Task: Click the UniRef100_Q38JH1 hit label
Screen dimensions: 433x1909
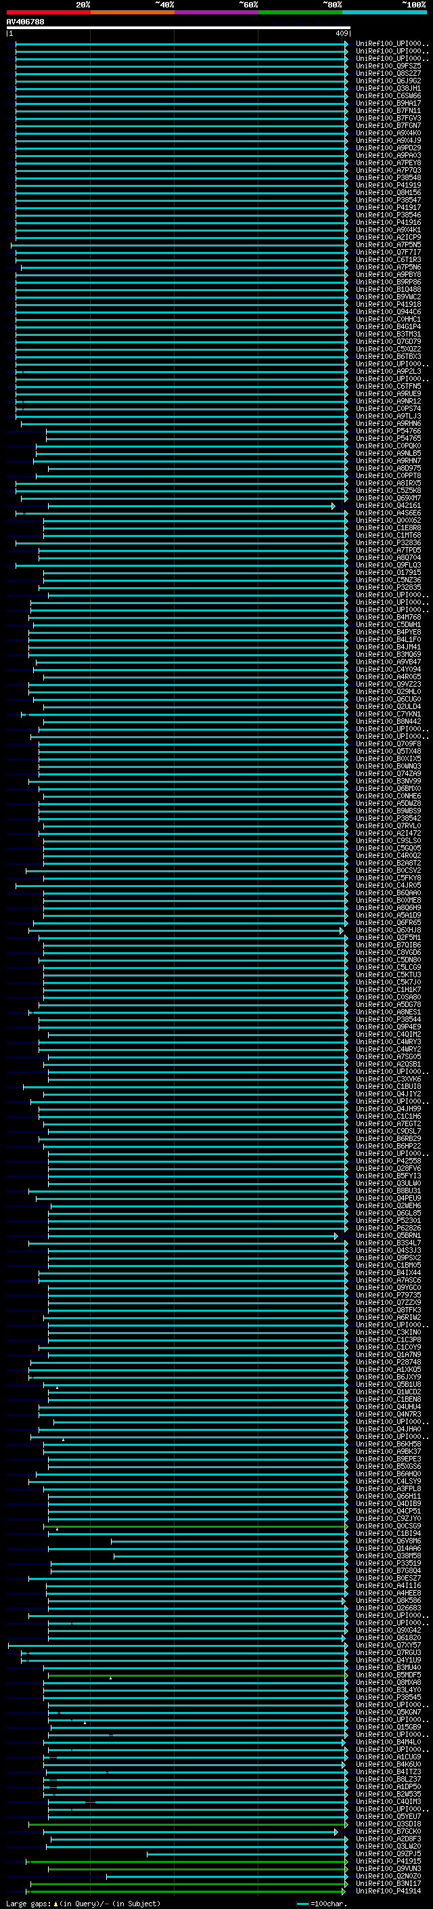Action: click(x=388, y=88)
